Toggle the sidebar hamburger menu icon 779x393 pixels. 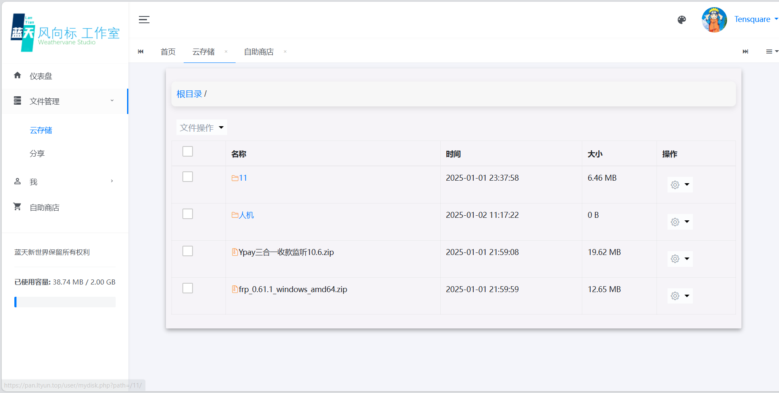144,19
